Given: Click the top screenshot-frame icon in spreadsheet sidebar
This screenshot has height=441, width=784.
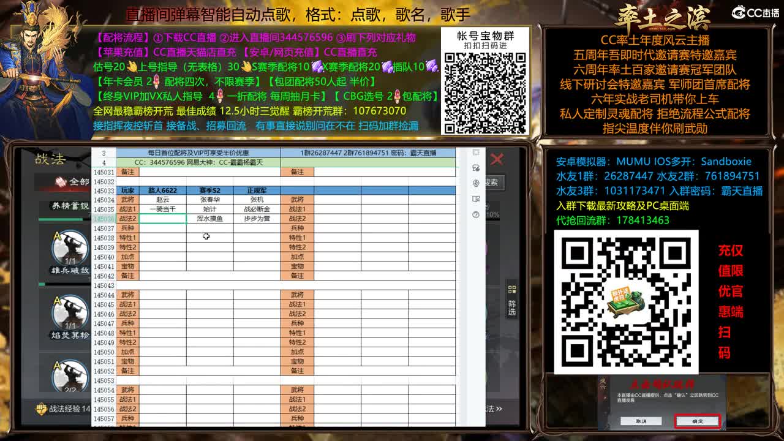Looking at the screenshot, I should point(476,153).
